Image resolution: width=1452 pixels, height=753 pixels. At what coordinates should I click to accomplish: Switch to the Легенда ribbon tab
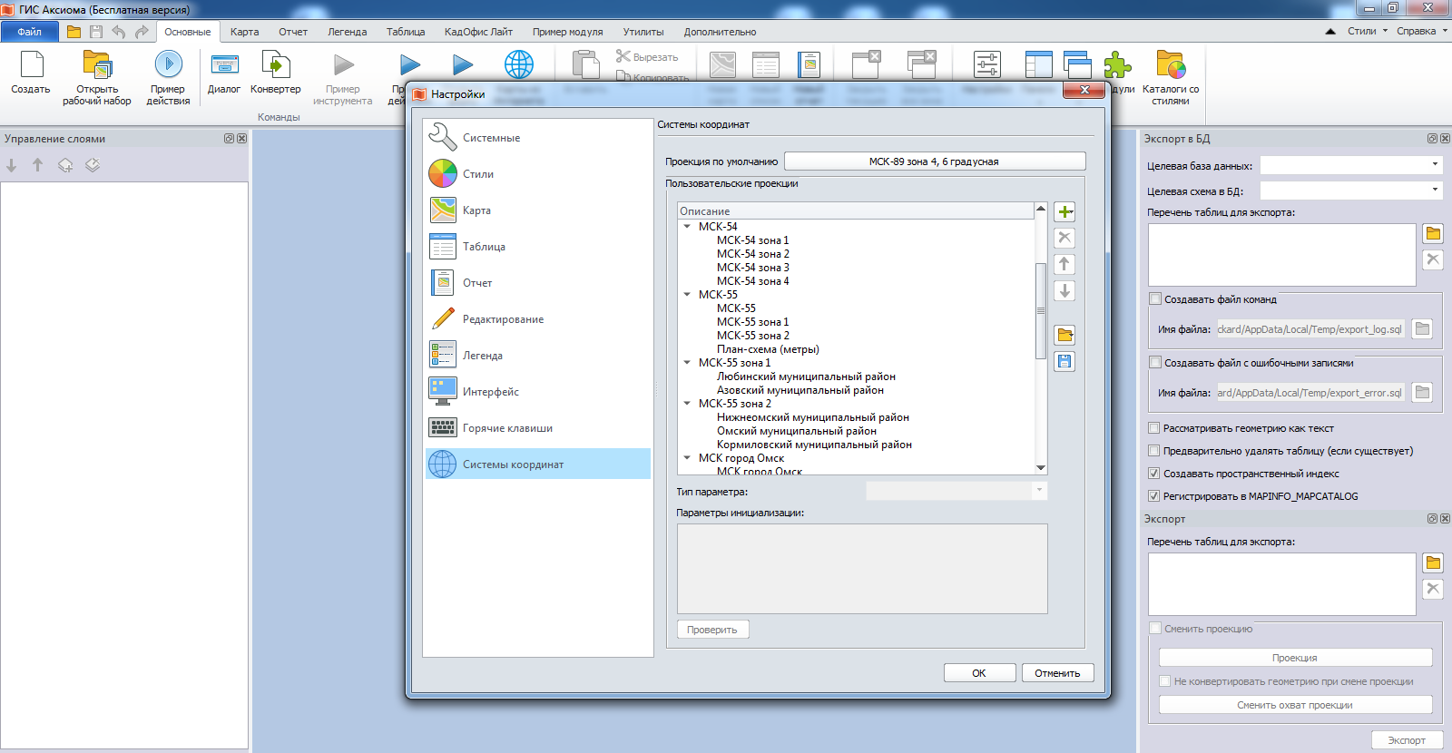point(347,32)
